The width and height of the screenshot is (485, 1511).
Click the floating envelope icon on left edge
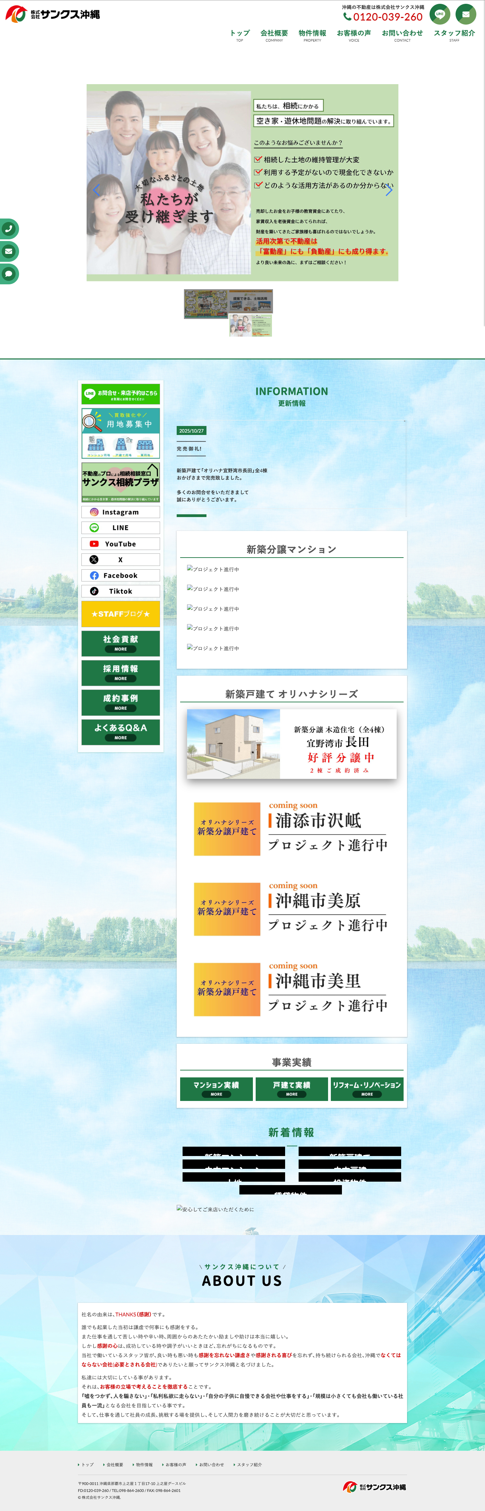[9, 251]
